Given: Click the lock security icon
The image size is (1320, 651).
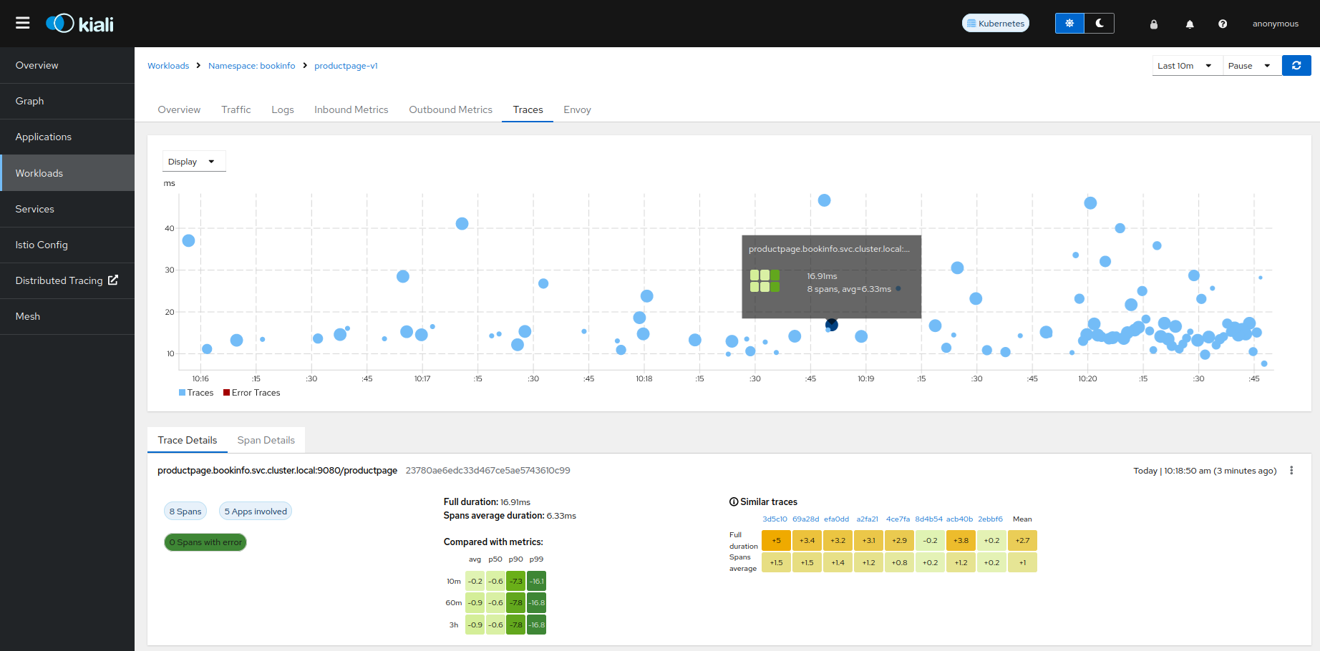Looking at the screenshot, I should pyautogui.click(x=1154, y=24).
